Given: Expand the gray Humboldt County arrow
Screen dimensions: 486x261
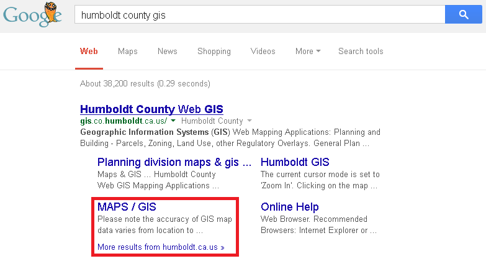Looking at the screenshot, I should tap(250, 121).
